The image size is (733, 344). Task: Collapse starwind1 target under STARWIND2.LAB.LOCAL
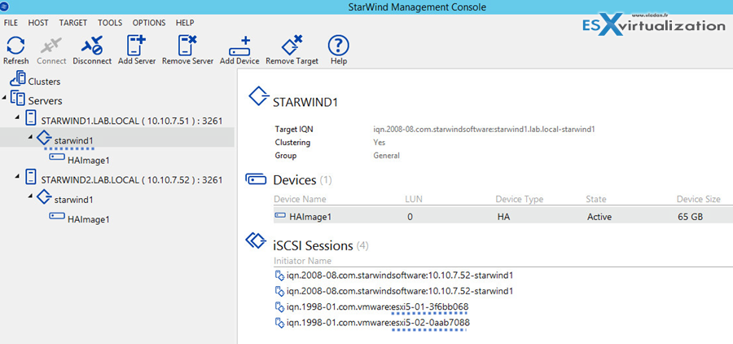click(30, 196)
